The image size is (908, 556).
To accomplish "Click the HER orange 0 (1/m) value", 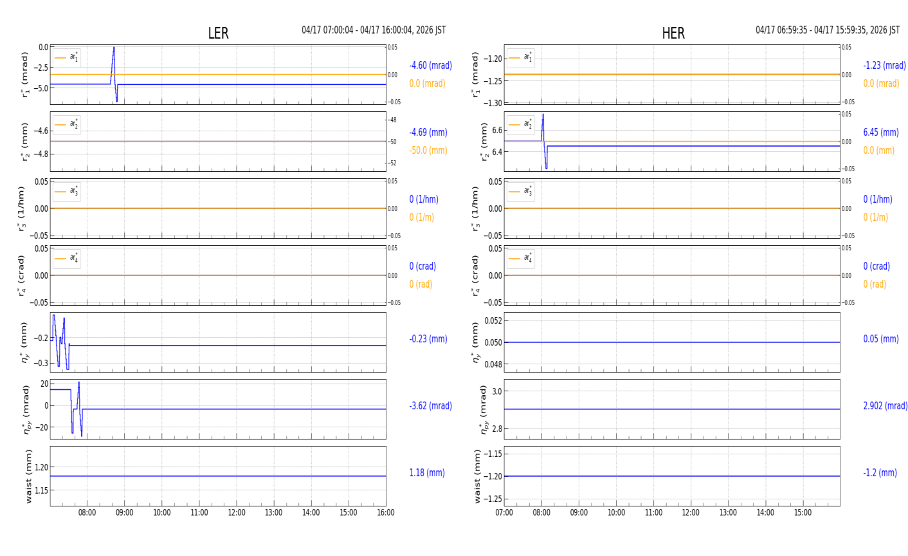I will [876, 218].
